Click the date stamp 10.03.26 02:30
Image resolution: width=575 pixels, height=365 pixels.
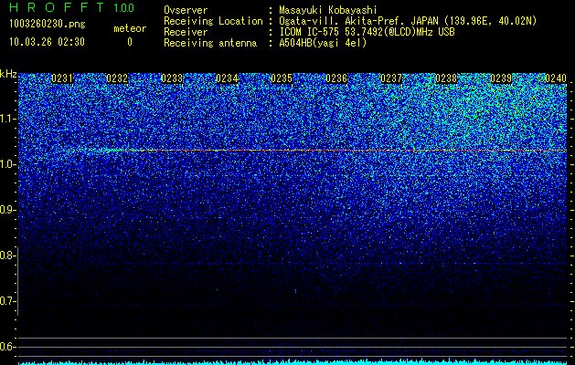(x=47, y=42)
